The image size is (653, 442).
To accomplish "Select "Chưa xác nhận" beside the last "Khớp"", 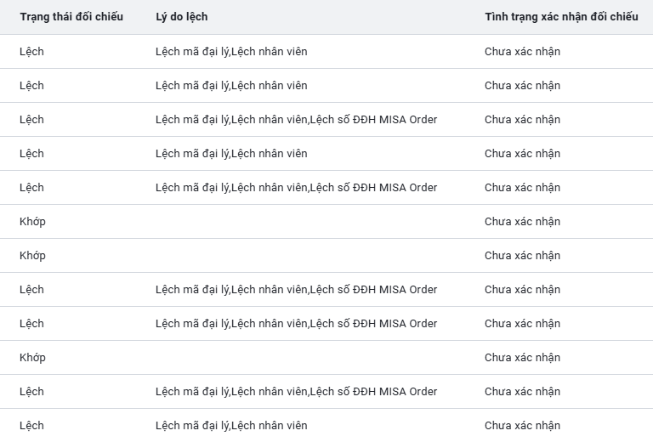I will pyautogui.click(x=522, y=357).
